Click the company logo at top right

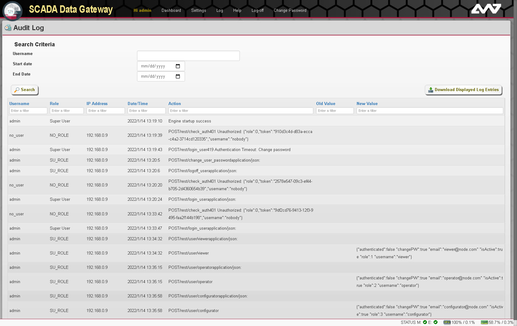486,9
